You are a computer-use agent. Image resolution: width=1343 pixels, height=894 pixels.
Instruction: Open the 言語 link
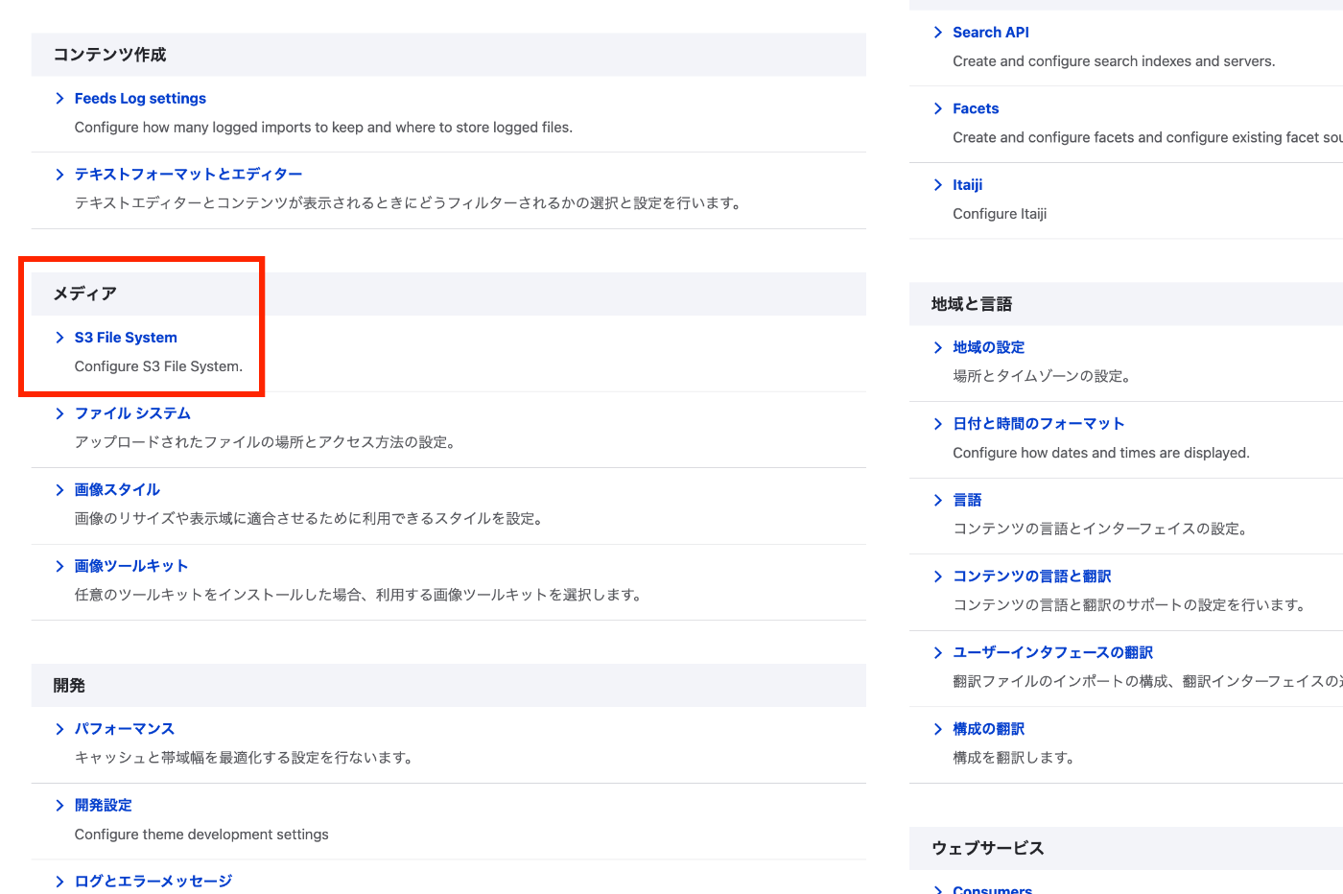pos(967,500)
